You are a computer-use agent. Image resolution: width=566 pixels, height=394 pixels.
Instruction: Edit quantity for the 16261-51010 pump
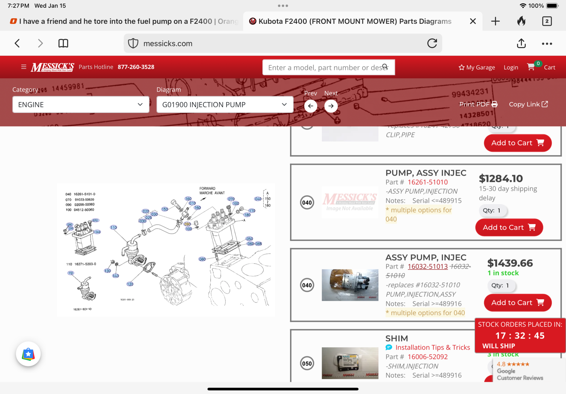click(493, 211)
